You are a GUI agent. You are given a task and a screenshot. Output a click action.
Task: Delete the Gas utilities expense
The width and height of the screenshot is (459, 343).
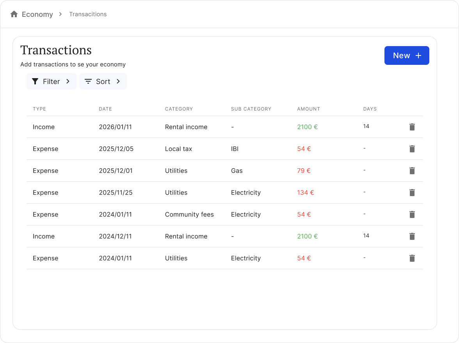[412, 171]
